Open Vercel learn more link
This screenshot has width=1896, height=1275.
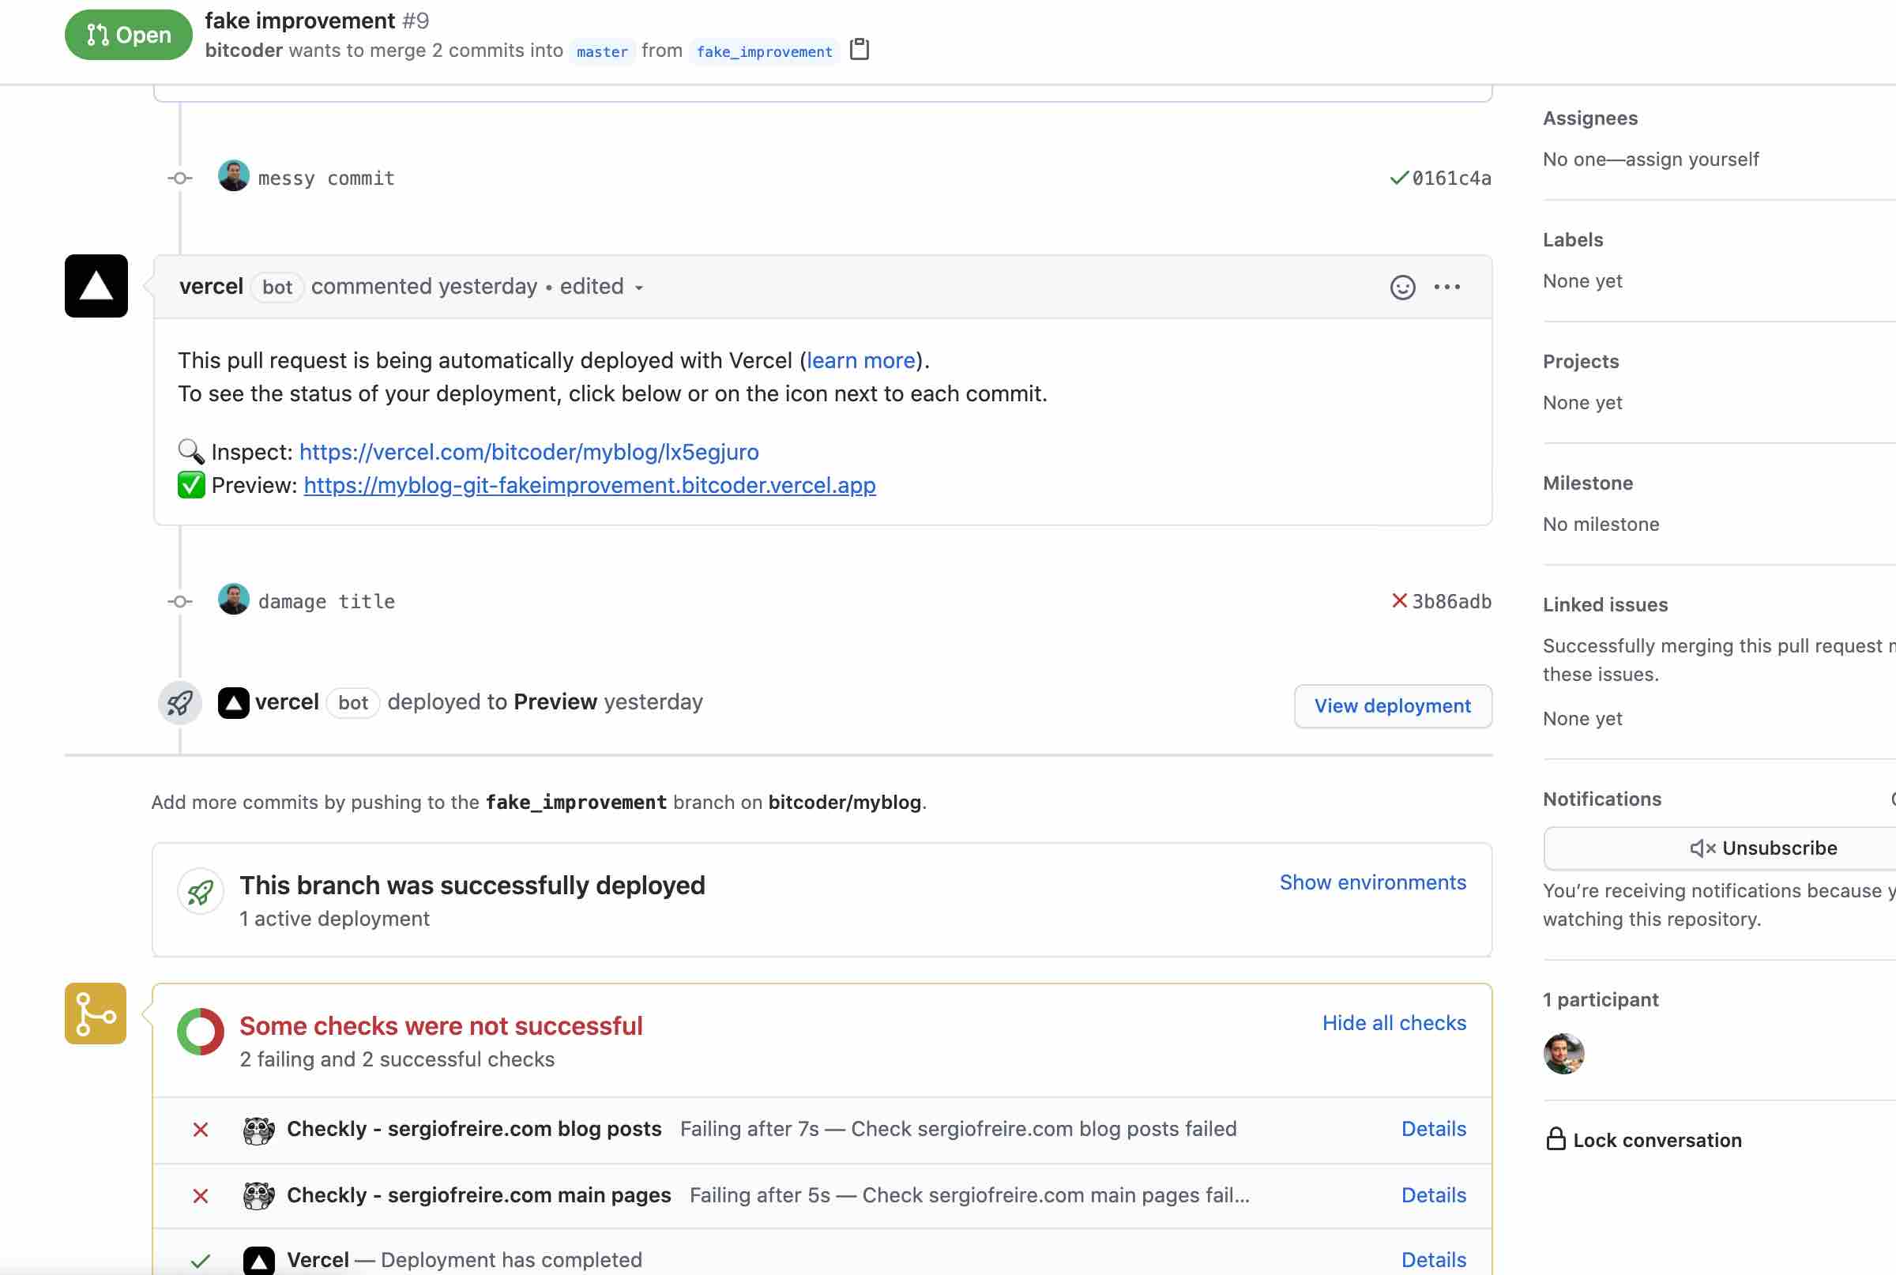[860, 360]
